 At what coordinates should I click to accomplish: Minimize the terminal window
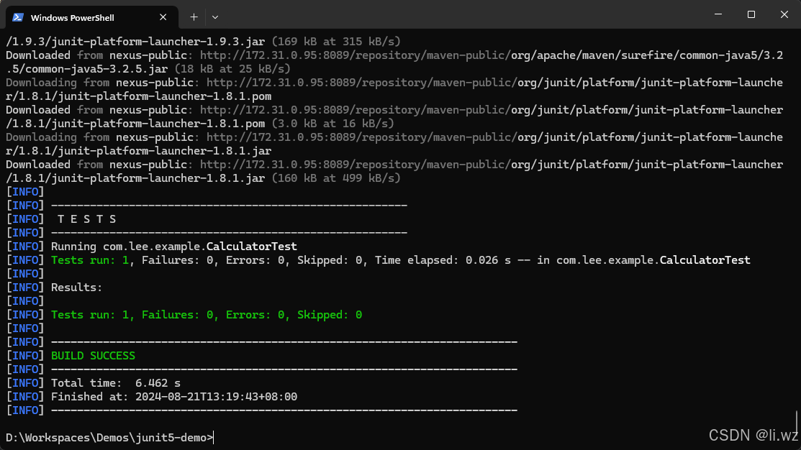718,14
